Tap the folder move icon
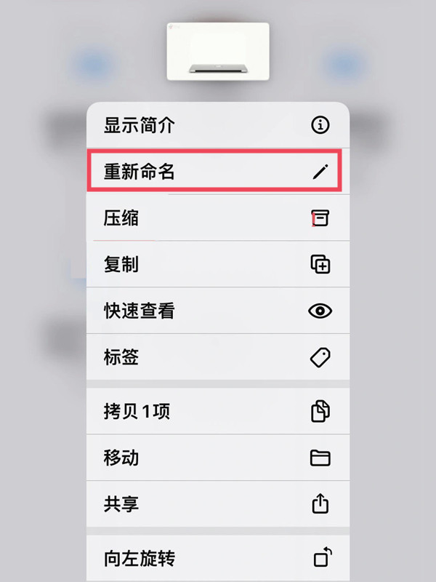Image resolution: width=436 pixels, height=582 pixels. pyautogui.click(x=320, y=458)
